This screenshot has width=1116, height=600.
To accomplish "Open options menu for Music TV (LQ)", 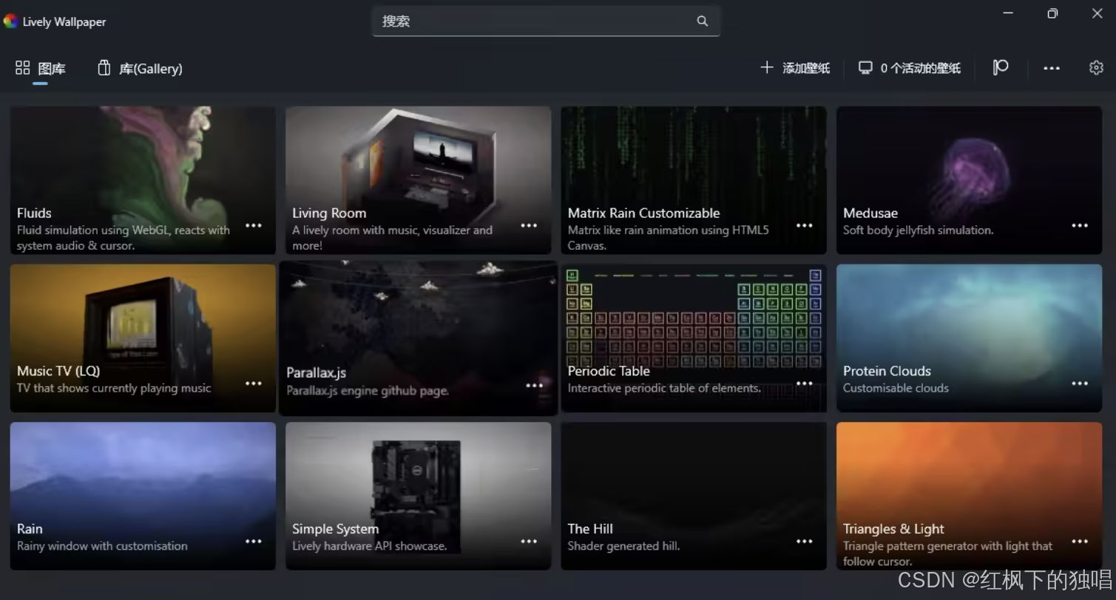I will click(x=254, y=383).
